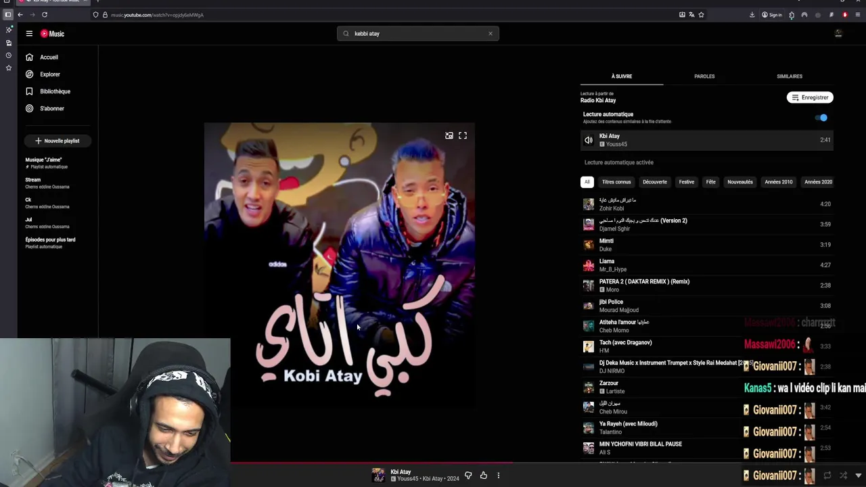The height and width of the screenshot is (487, 866).
Task: Select the Nouveautés filter chip
Action: pyautogui.click(x=740, y=182)
